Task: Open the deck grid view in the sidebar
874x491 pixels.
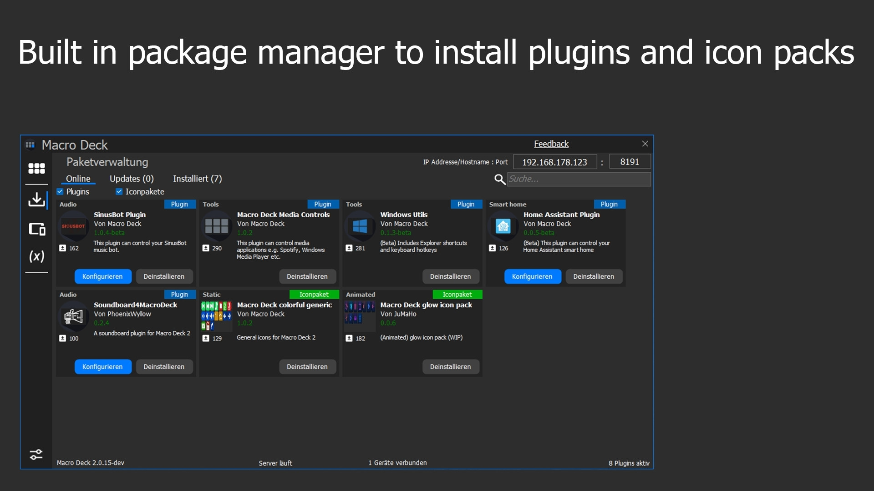Action: 36,169
